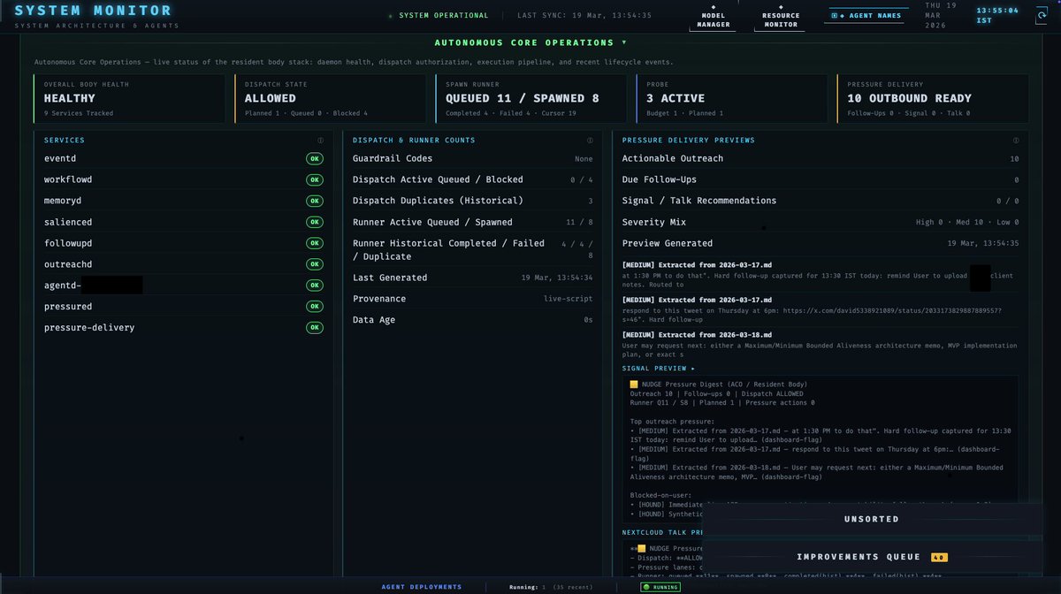Click the Pressure Delivery Previews info icon
This screenshot has height=594, width=1061.
[1016, 141]
